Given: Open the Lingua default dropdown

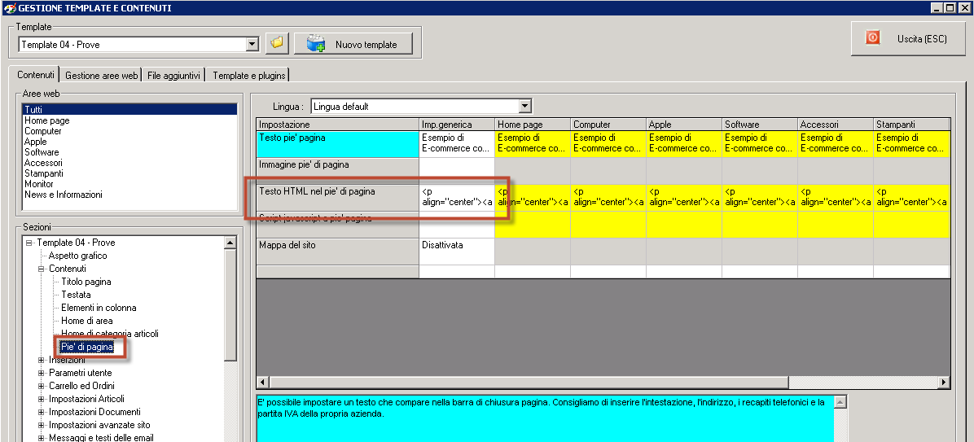Looking at the screenshot, I should pyautogui.click(x=525, y=106).
